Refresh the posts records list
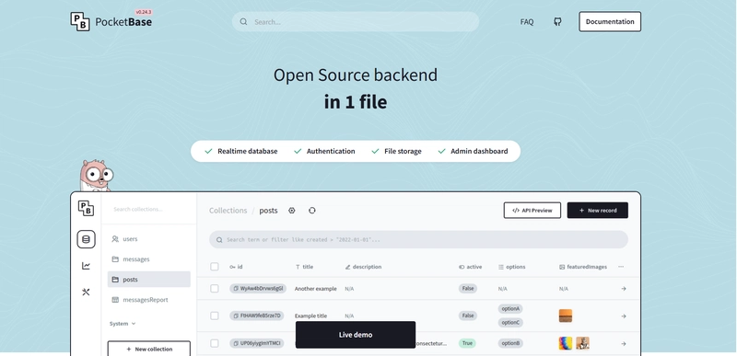This screenshot has width=737, height=356. (x=312, y=211)
